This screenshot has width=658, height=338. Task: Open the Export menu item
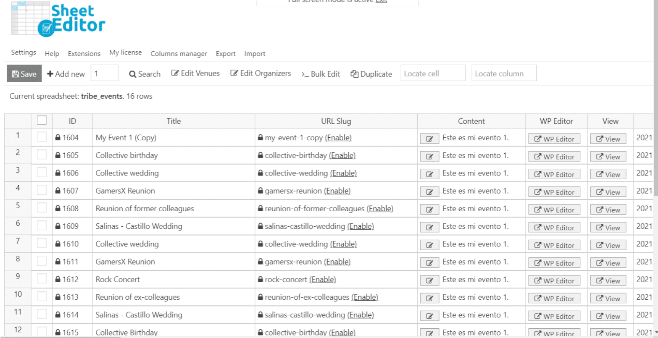(226, 54)
